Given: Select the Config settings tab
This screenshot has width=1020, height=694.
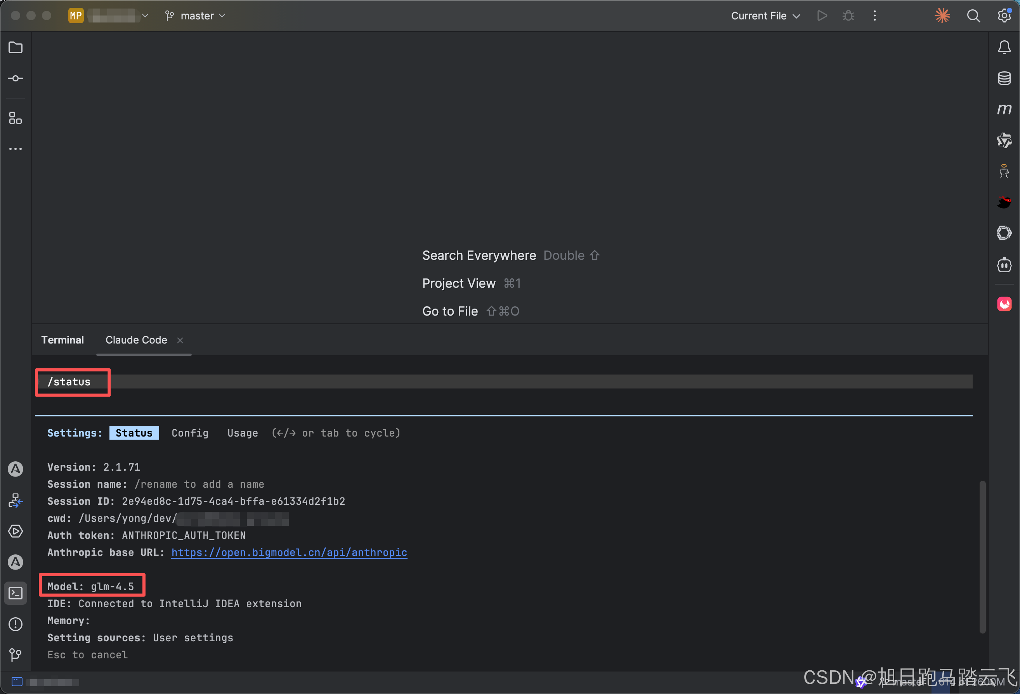Looking at the screenshot, I should tap(190, 433).
